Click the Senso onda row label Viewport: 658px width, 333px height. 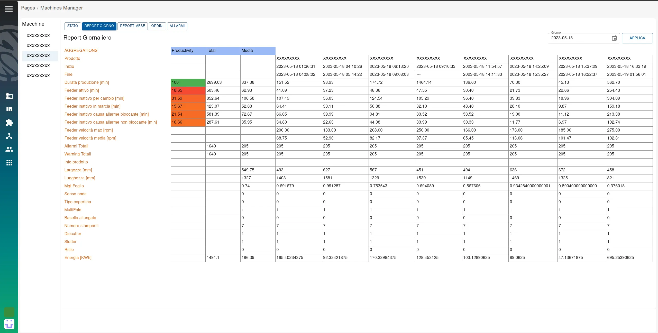pos(75,194)
